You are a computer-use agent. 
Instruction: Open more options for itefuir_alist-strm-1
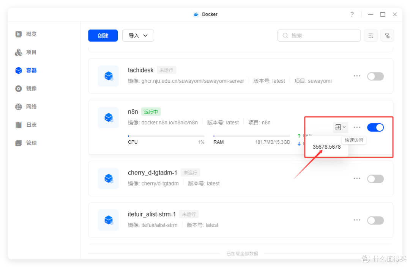pos(357,220)
